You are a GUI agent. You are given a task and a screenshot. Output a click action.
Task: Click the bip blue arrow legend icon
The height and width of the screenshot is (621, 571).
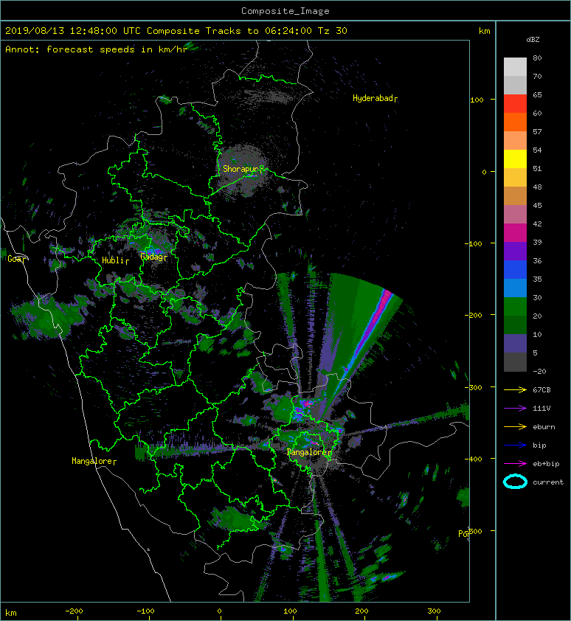(x=515, y=445)
